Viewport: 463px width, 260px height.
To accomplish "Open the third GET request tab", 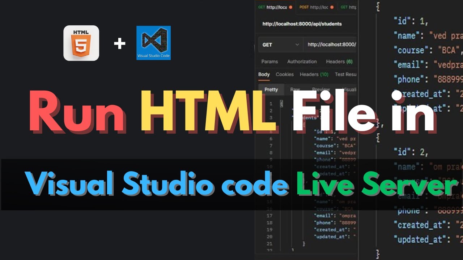I will coord(348,7).
